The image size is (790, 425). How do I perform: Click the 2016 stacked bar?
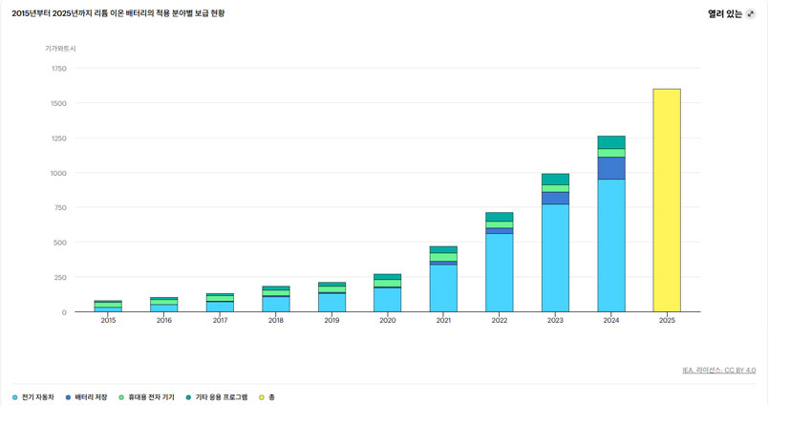163,305
